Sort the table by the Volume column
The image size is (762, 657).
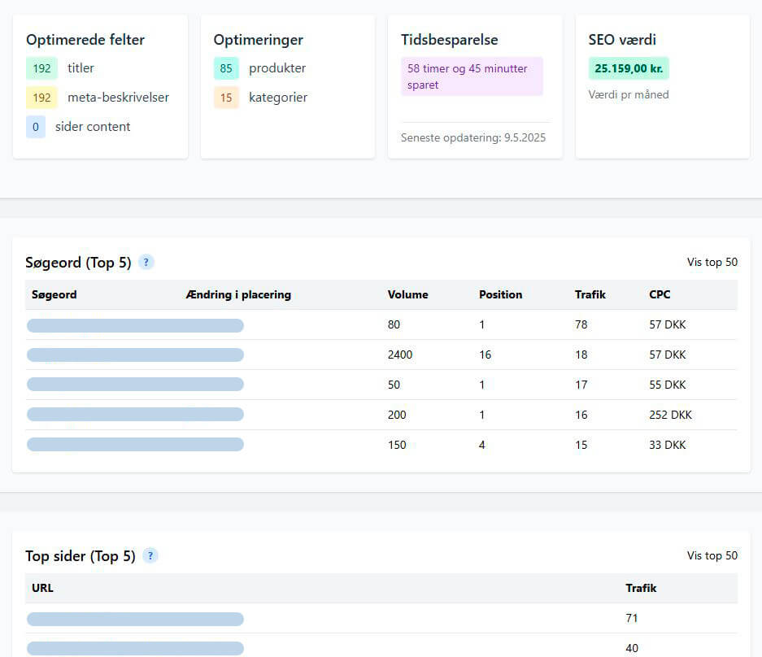pyautogui.click(x=408, y=294)
